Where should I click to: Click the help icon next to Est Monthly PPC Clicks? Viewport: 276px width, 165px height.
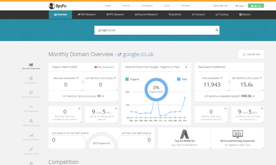[261, 78]
